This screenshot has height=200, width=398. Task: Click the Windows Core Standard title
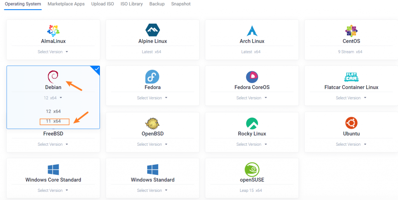click(x=53, y=180)
